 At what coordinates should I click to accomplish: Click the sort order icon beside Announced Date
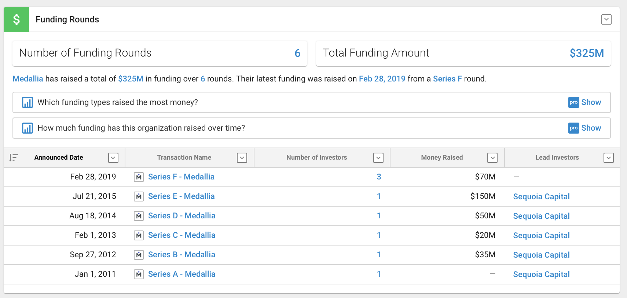(x=14, y=157)
